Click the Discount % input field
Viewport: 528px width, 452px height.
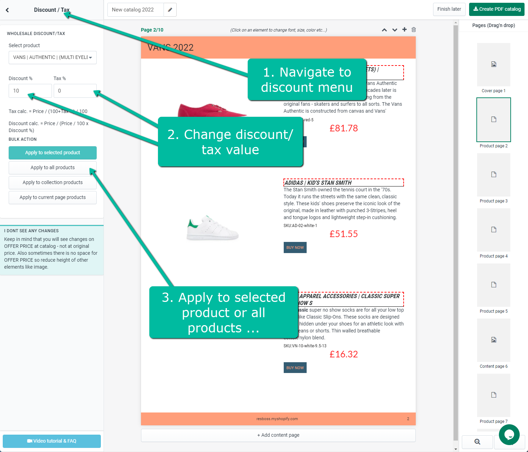[x=30, y=91]
